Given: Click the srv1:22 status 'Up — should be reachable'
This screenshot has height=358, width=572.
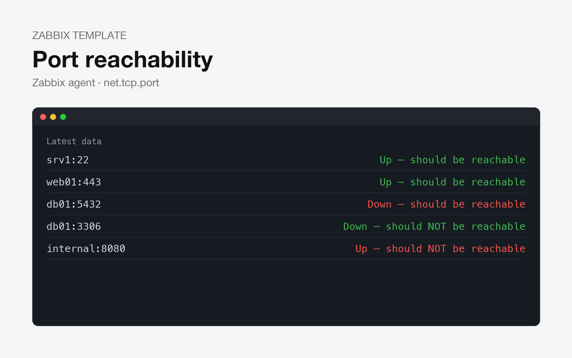Looking at the screenshot, I should pos(452,160).
